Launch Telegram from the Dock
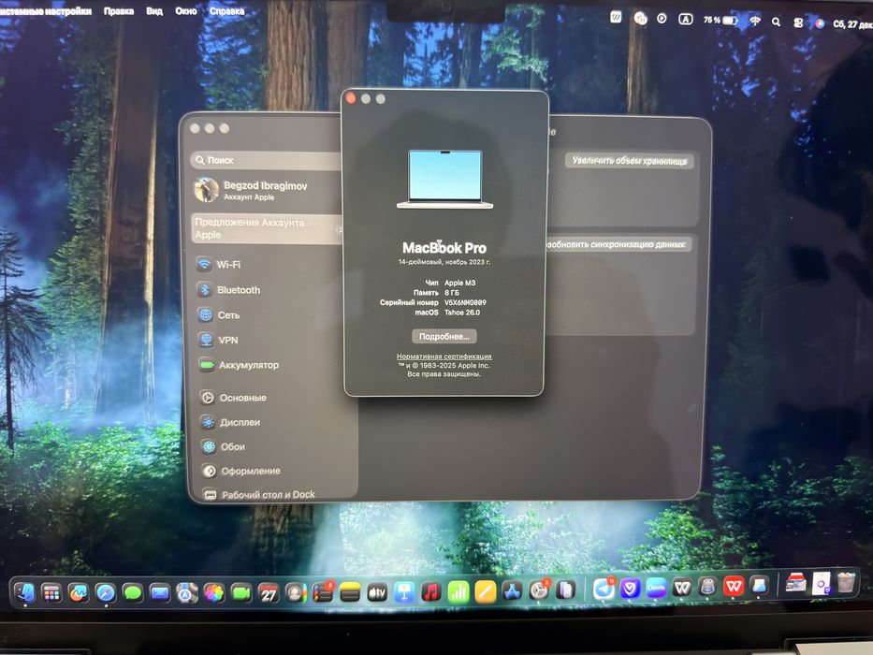Viewport: 873px width, 655px height. pos(604,589)
